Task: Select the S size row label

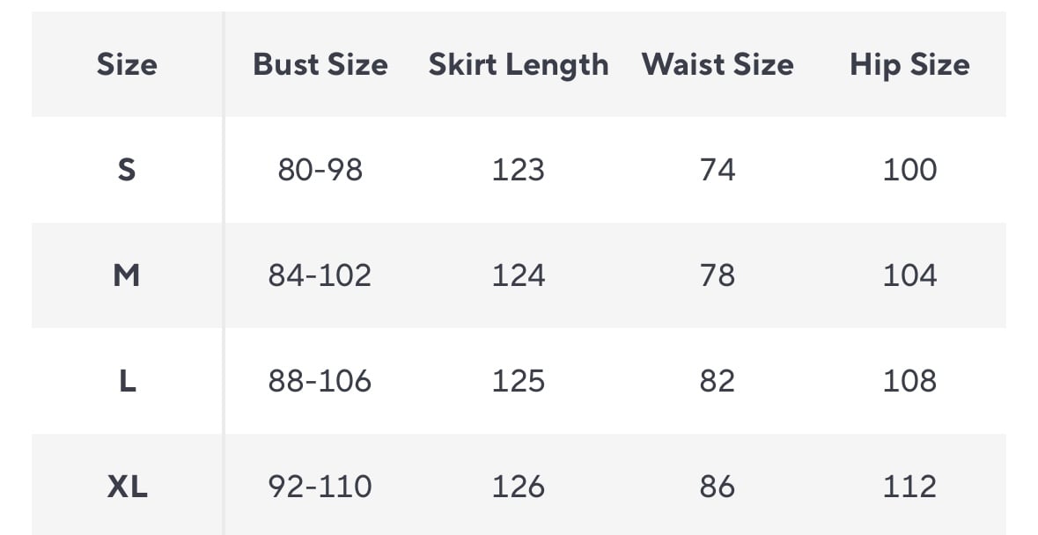Action: coord(127,170)
